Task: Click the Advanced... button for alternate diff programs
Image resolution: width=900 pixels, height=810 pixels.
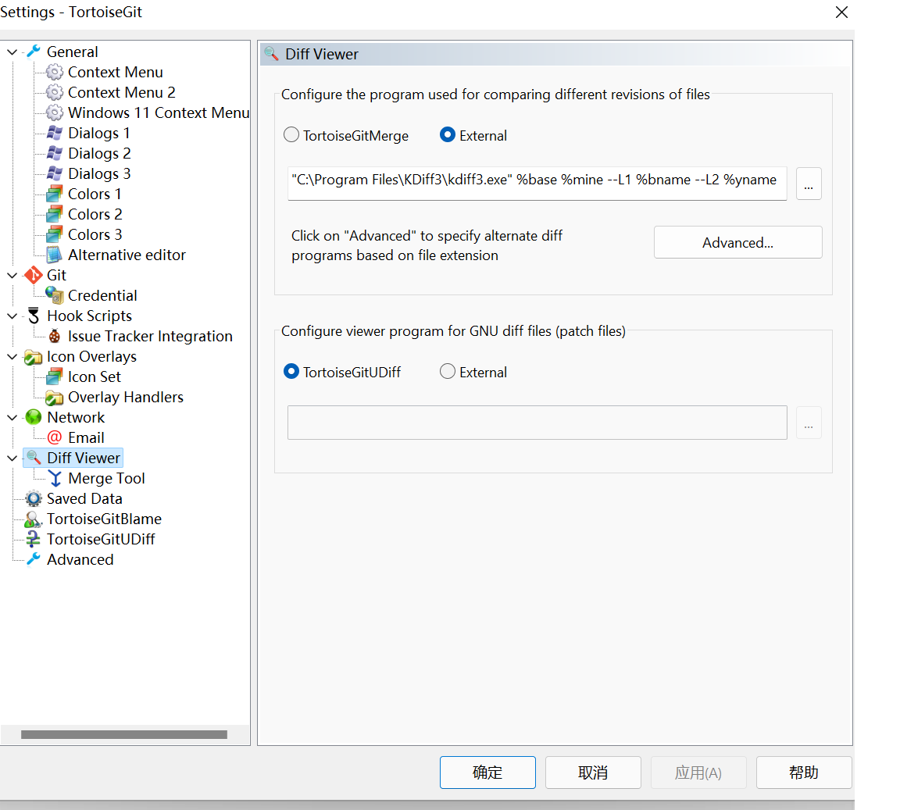Action: tap(737, 242)
